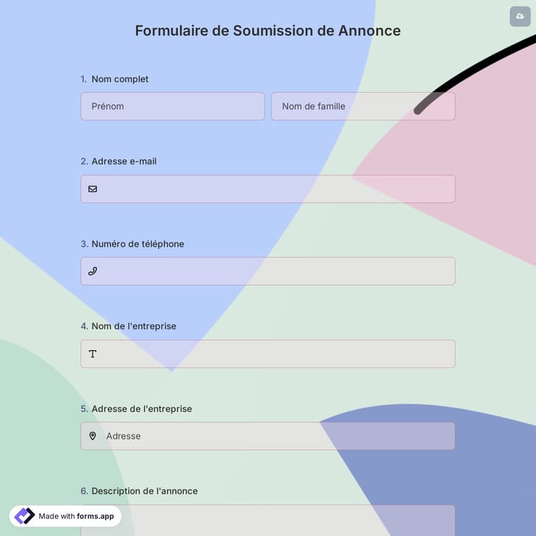Click the 'Adresse e-mail' question label
Image resolution: width=536 pixels, height=536 pixels.
click(x=124, y=162)
